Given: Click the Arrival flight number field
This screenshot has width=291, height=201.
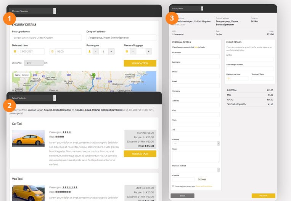Looking at the screenshot, I should 250,69.
